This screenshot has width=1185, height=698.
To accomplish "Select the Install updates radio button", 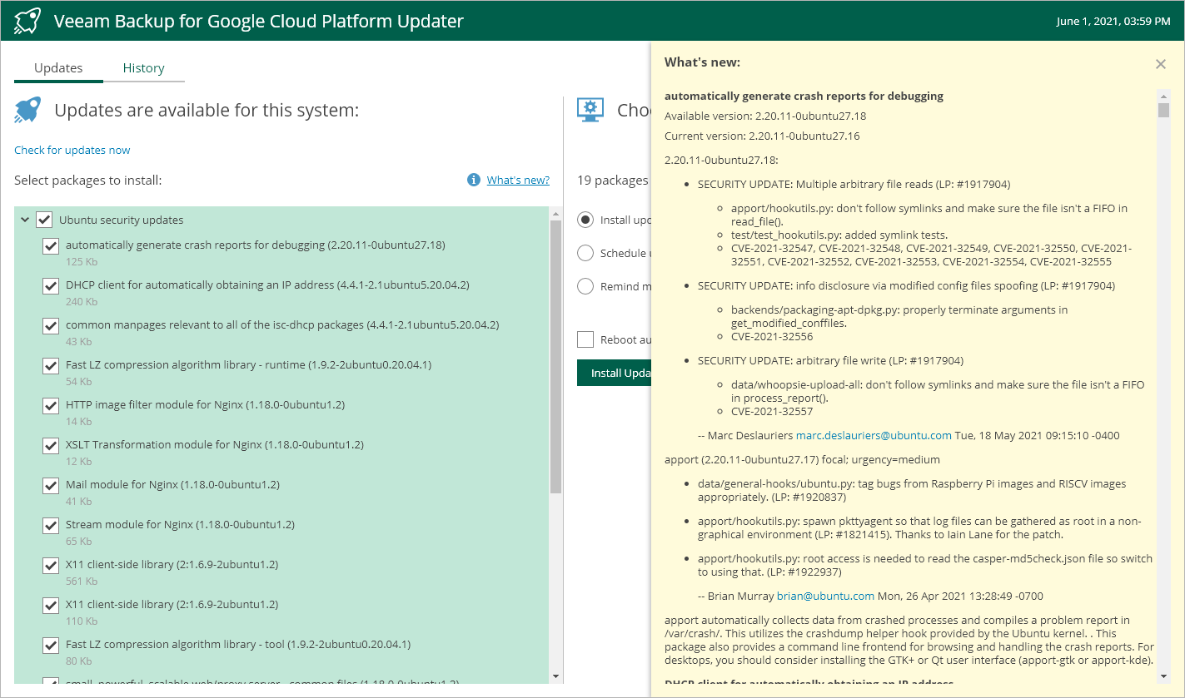I will [x=585, y=220].
